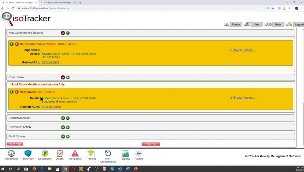Viewport: 304px width, 172px height.
Task: Delete Root Cause RC-19-00043 via red X
Action: 17,92
